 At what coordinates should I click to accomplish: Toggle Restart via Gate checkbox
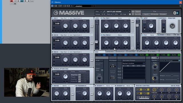click(x=144, y=64)
